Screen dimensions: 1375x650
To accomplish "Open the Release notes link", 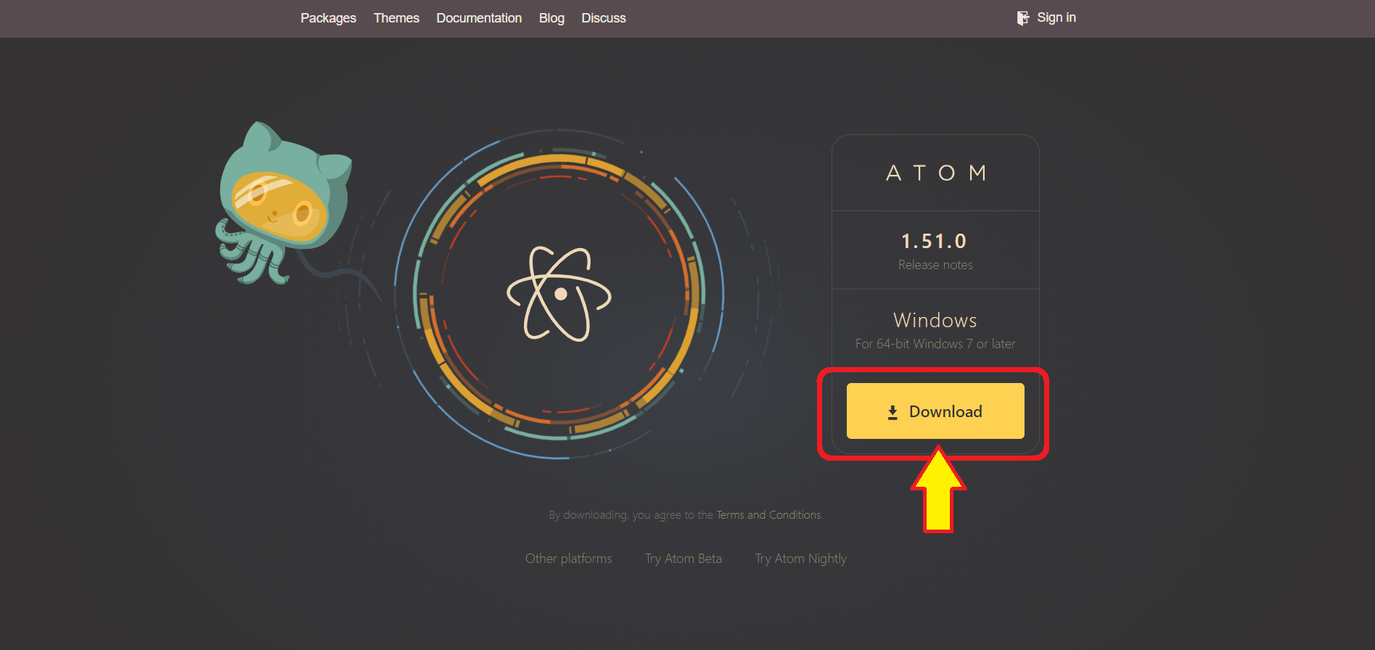I will (x=935, y=265).
